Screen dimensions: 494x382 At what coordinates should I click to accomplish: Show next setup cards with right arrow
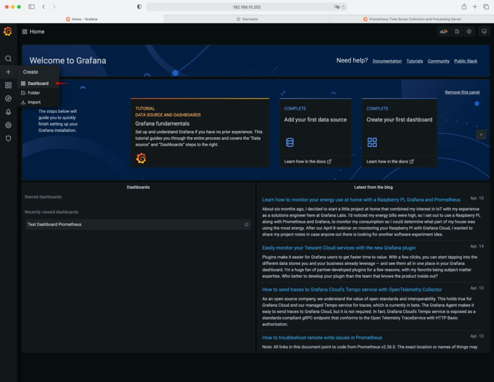pyautogui.click(x=481, y=134)
